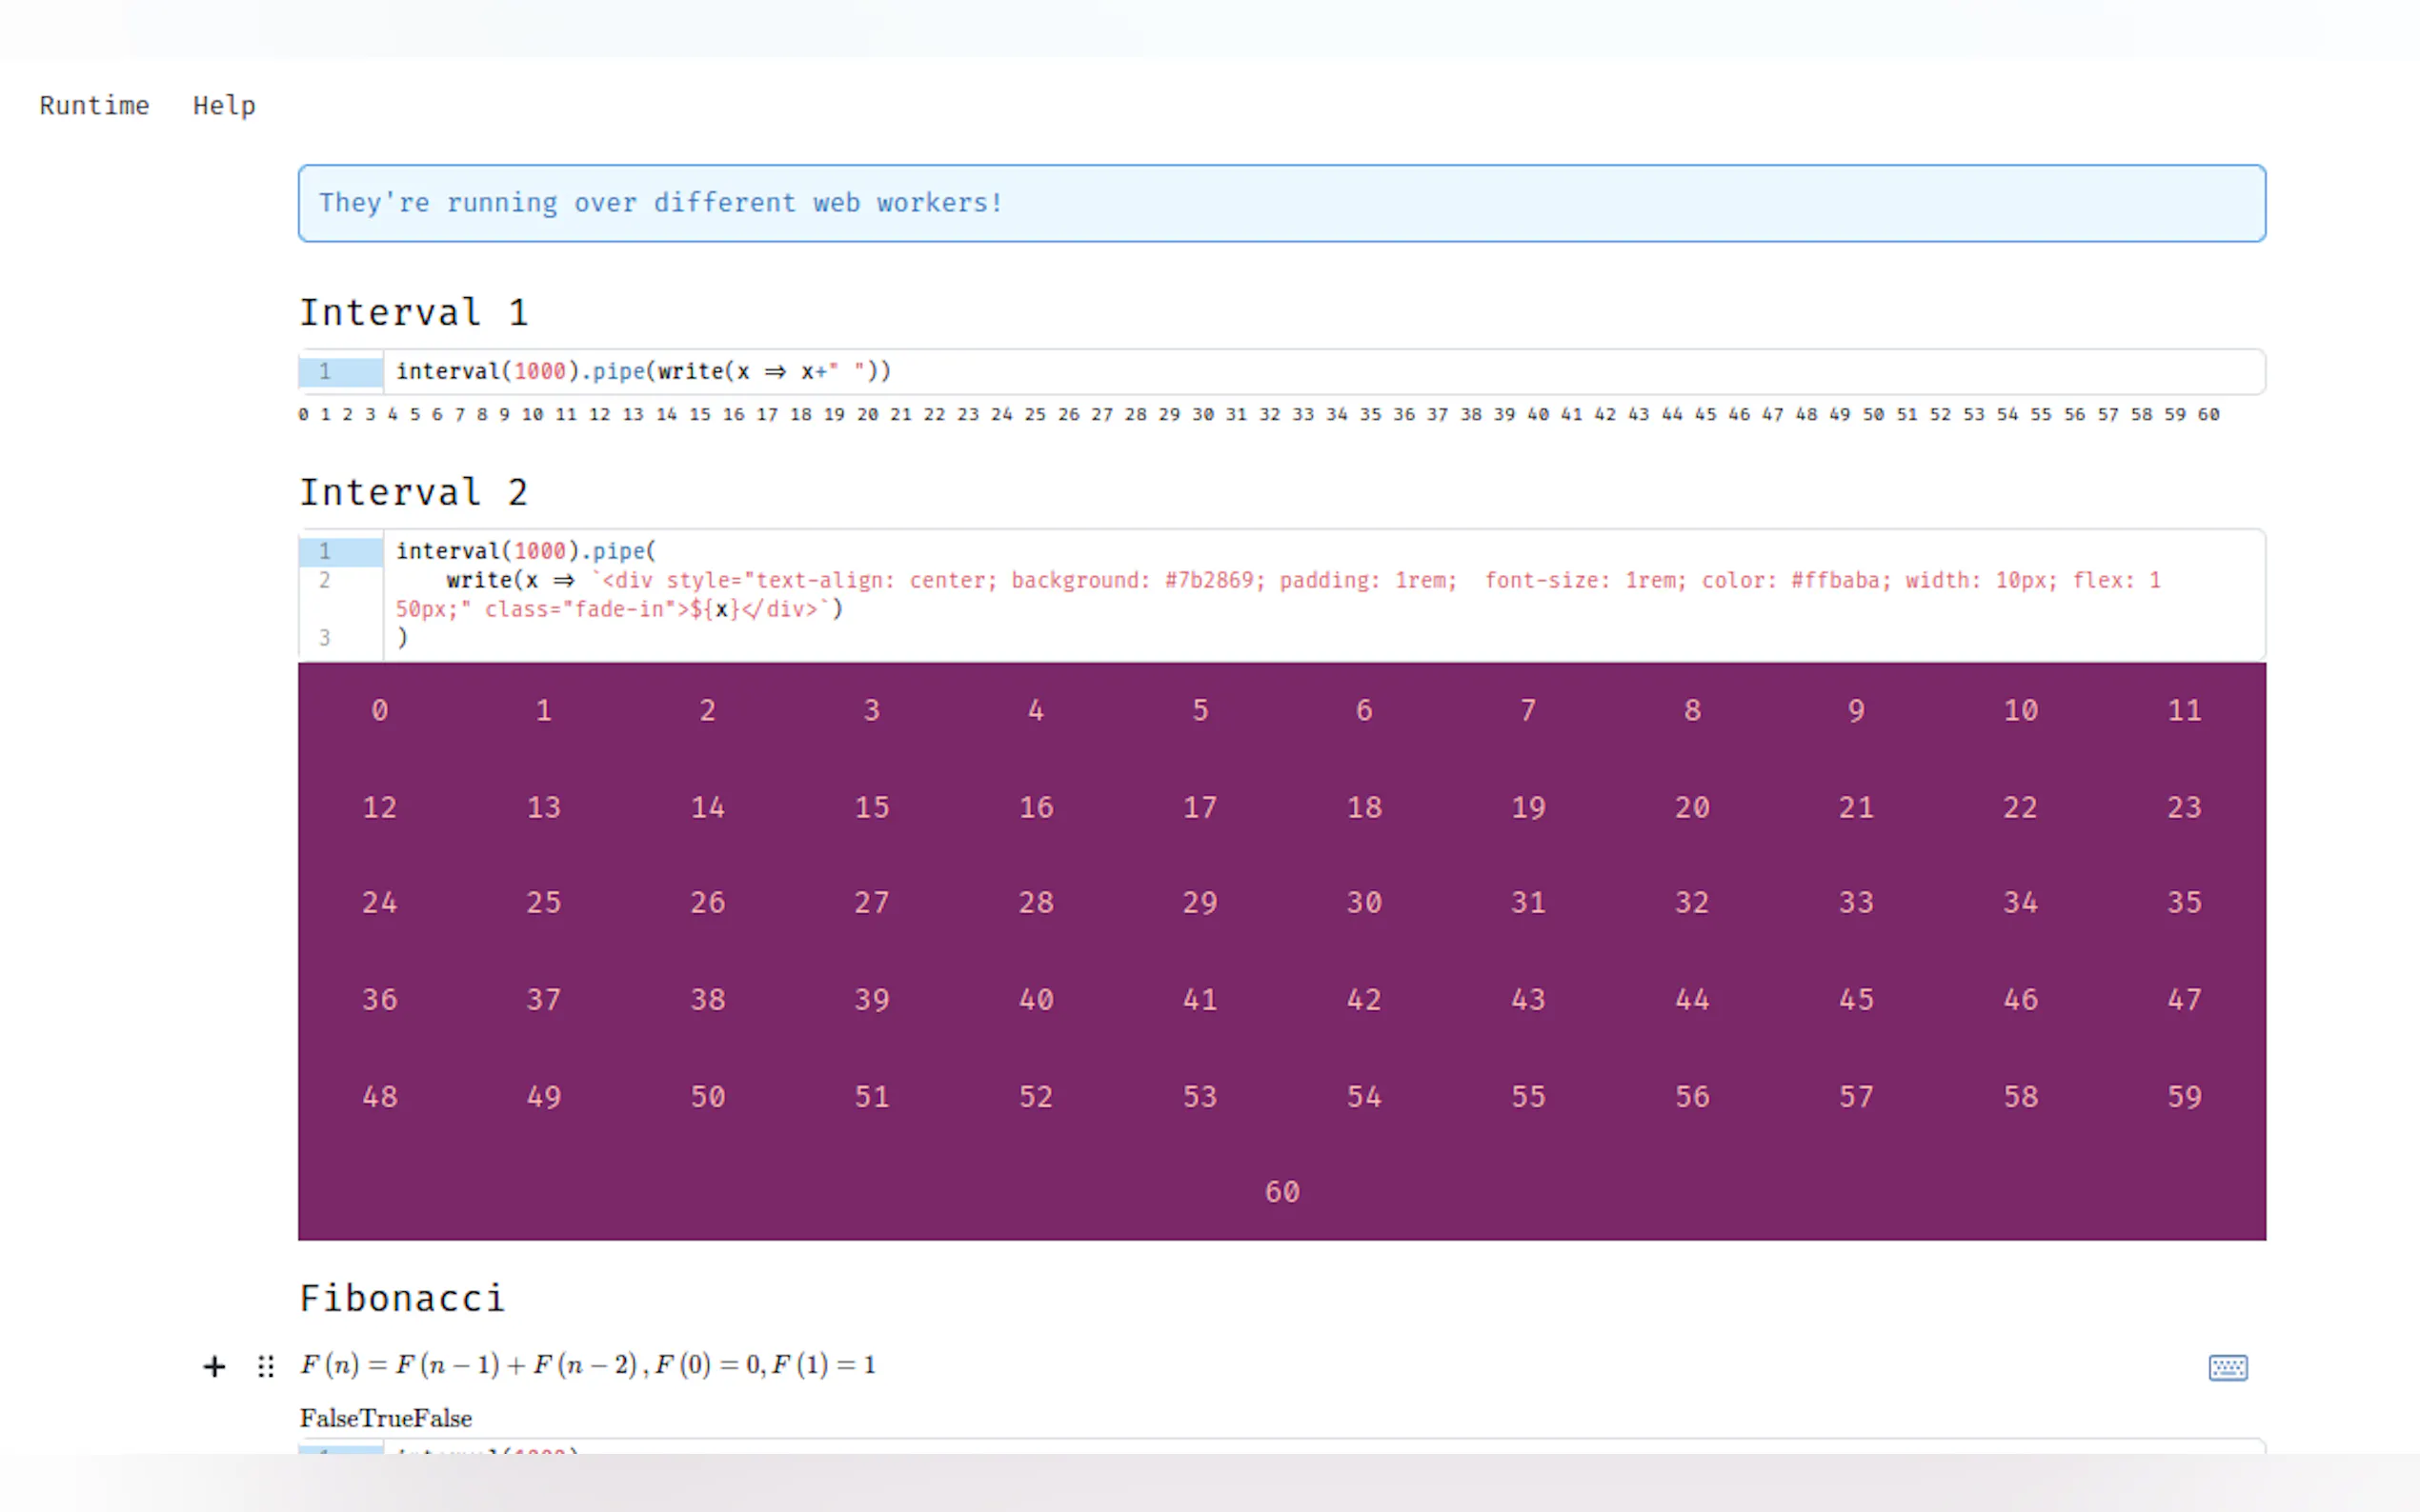Click the write(x ⇒ ...) line in Interval 2 code
2420x1512 pixels.
1281,594
